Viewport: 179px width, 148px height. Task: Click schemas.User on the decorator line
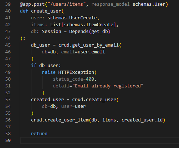coord(149,4)
